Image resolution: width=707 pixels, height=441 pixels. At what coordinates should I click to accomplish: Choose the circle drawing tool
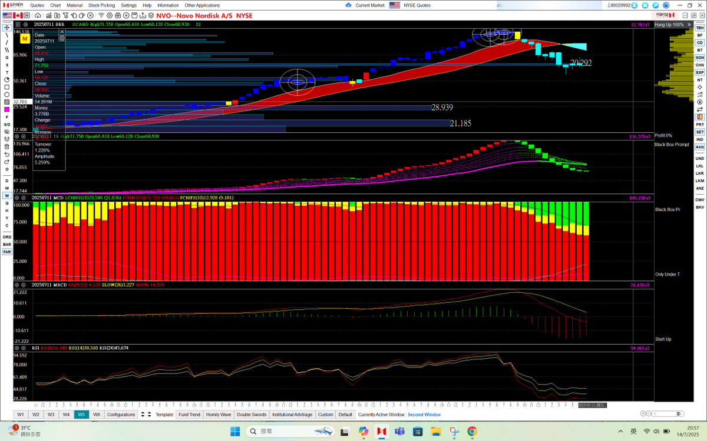[7, 95]
